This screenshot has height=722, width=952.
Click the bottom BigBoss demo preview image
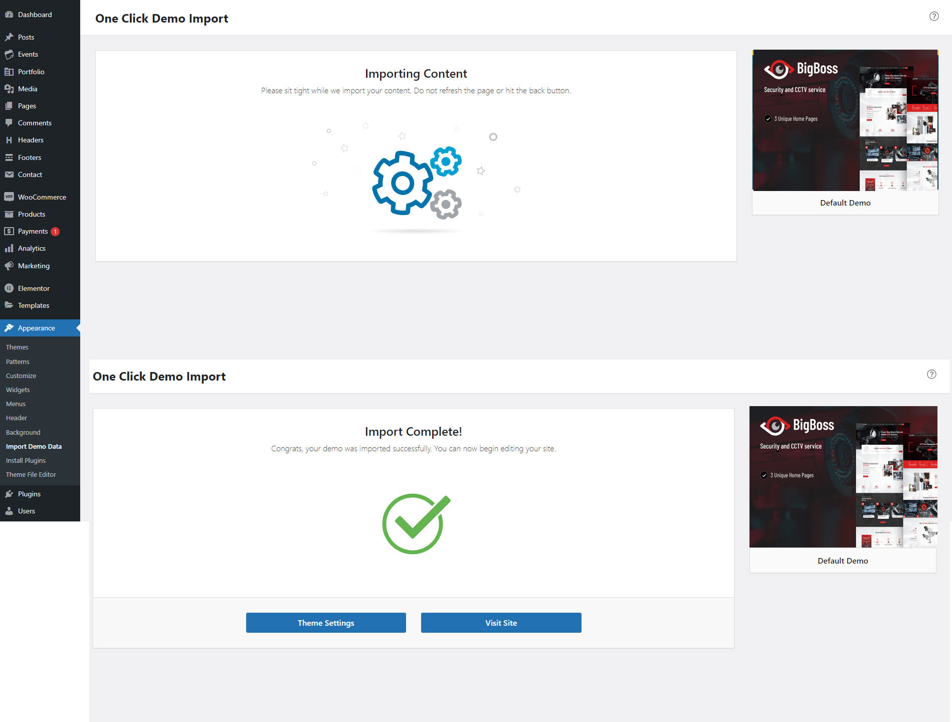(x=843, y=477)
